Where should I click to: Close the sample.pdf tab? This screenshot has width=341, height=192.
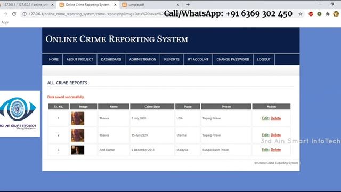pyautogui.click(x=178, y=5)
